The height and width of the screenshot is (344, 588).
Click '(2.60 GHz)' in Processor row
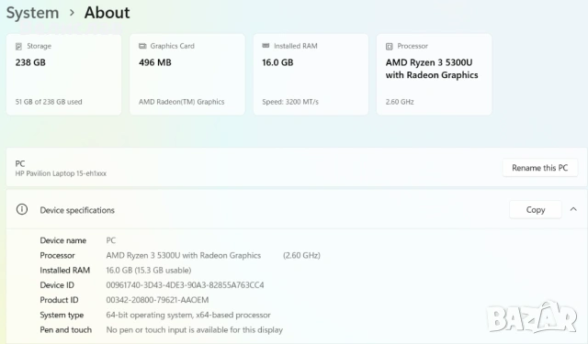[x=301, y=255]
